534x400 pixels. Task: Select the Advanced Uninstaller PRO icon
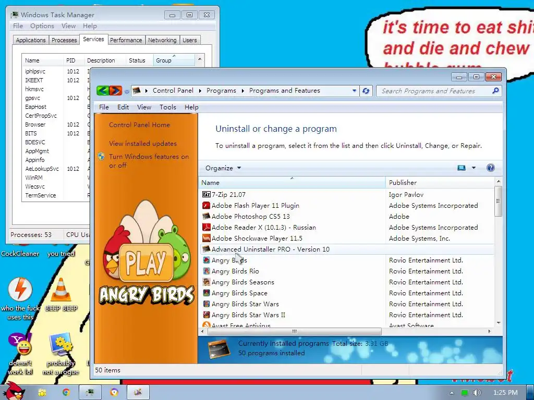[x=206, y=249]
